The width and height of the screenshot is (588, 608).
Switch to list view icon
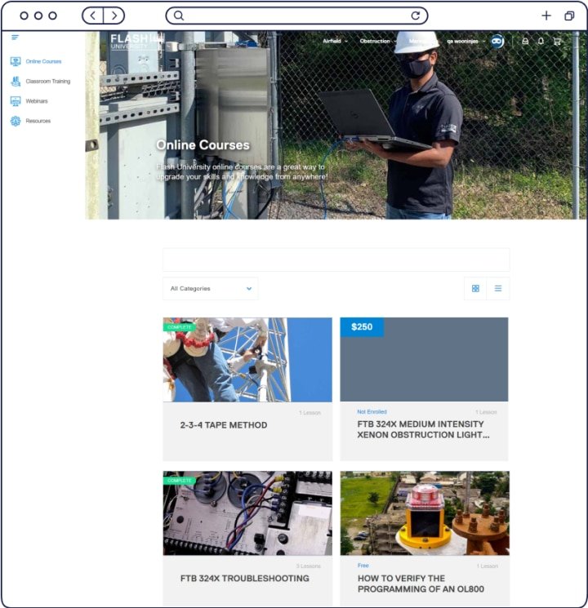click(x=498, y=288)
